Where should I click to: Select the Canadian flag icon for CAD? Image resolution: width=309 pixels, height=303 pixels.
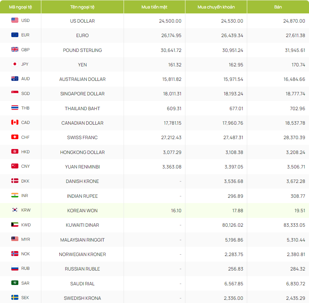[x=15, y=122]
